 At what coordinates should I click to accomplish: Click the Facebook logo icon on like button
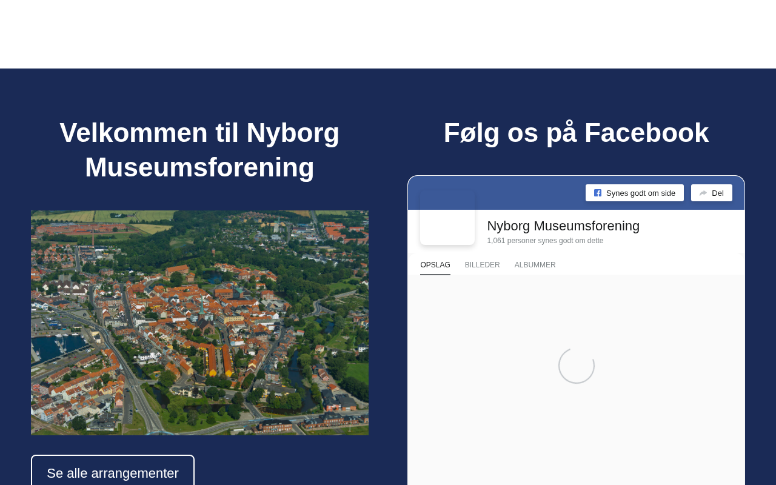pos(598,193)
